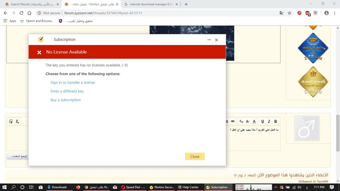
Task: Open Apps bookmarks shortcut
Action: 10,21
